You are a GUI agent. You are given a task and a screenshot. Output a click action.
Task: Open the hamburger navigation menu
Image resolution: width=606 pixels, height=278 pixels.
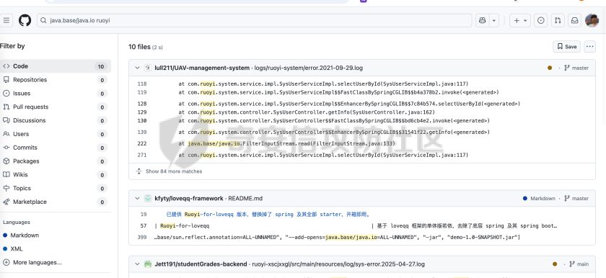(6, 20)
